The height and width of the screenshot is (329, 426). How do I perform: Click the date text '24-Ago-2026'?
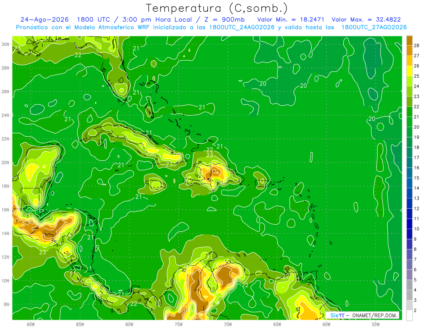point(44,20)
